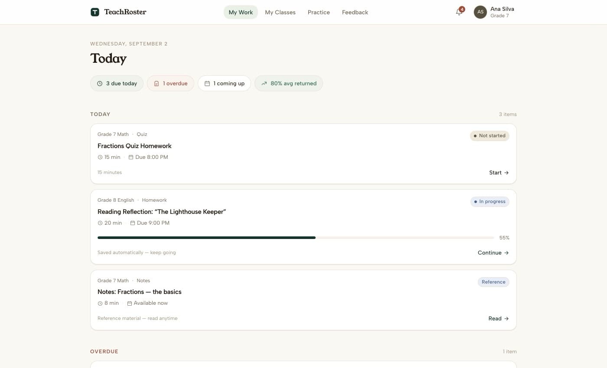Screen dimensions: 607x368
Task: Continue the Reading Reflection assignment
Action: [x=493, y=253]
